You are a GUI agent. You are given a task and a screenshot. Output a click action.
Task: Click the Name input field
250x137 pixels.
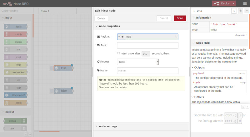pyautogui.click(x=147, y=71)
